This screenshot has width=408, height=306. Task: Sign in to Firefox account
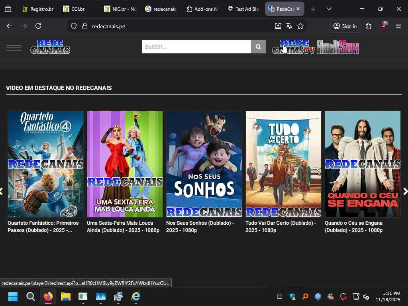click(x=345, y=26)
